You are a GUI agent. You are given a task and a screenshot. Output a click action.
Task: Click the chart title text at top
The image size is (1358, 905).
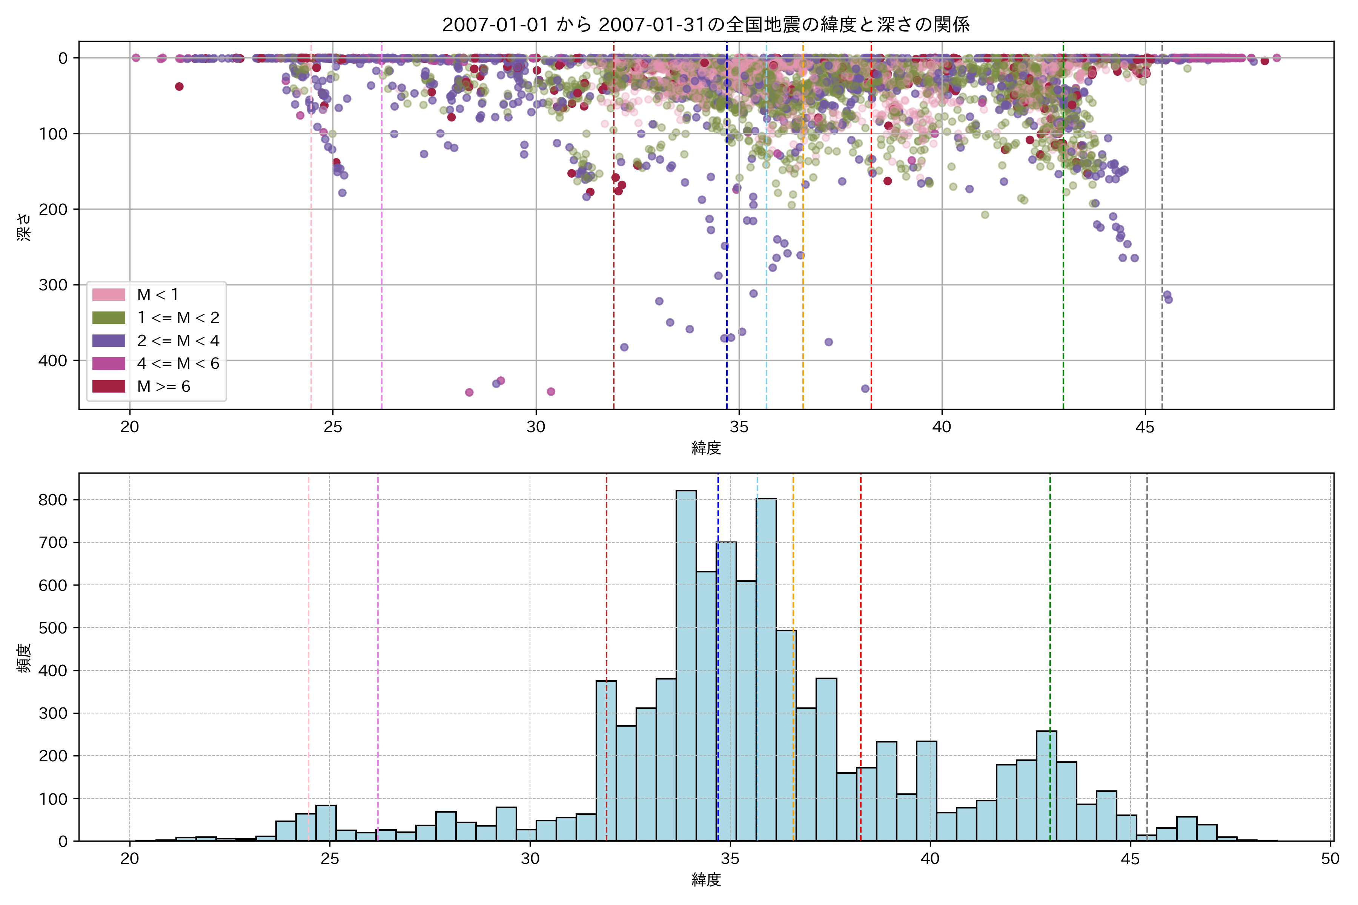[705, 24]
